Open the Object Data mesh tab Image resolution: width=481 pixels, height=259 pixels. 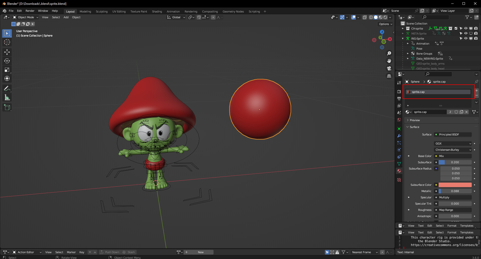[399, 164]
